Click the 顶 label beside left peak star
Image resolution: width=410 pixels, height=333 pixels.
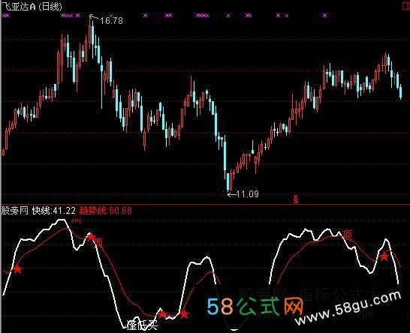[x=99, y=243]
